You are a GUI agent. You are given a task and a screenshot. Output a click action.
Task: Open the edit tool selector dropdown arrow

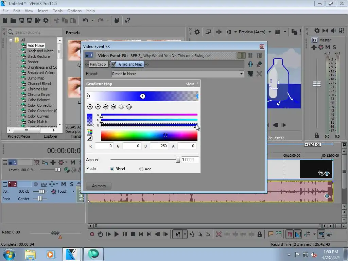(185, 234)
